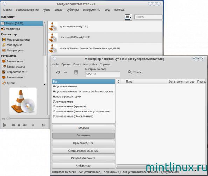Toggle the playlist view icon in VLC controls

(43, 125)
